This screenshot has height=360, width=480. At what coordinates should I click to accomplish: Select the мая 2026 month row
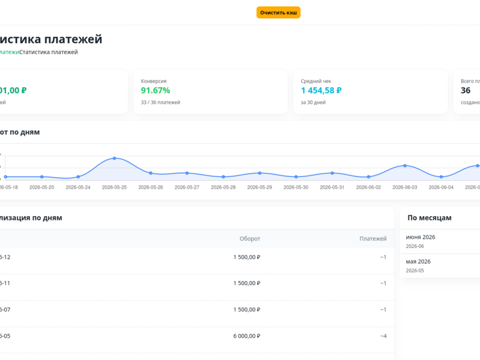[x=440, y=266]
